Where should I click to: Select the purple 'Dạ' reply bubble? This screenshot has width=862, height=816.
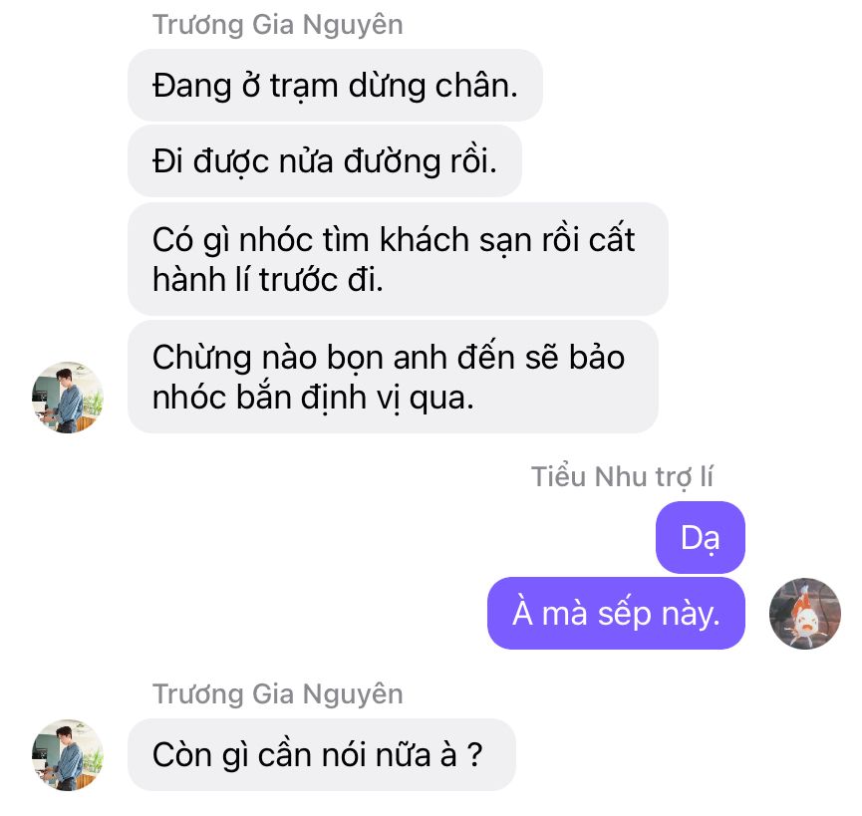[x=700, y=537]
